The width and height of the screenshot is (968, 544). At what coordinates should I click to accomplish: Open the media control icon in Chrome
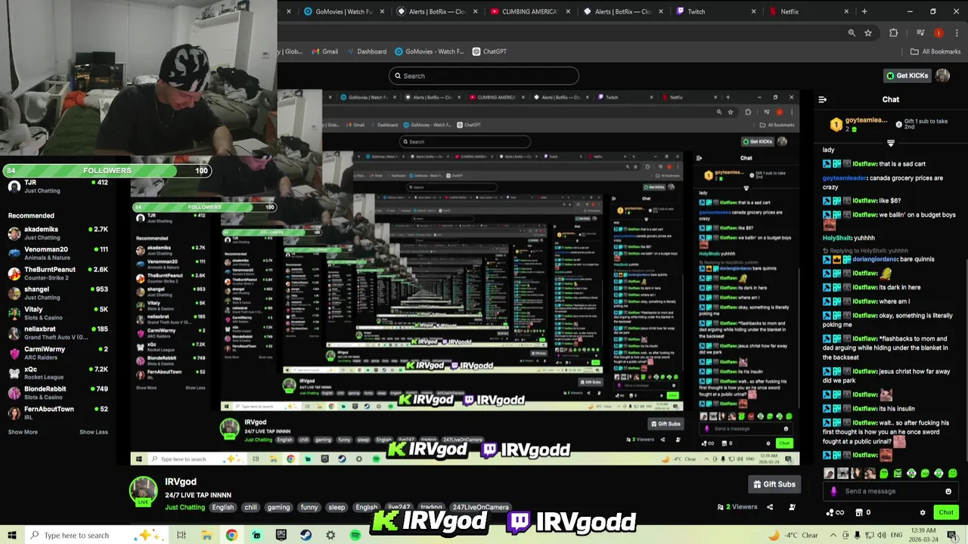[x=920, y=32]
